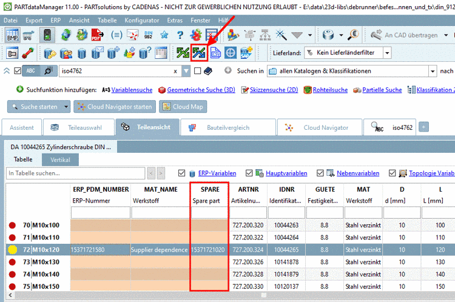Viewport: 455px width, 302px height.
Task: Toggle the Hauptvariablen checkbox
Action: coord(251,173)
